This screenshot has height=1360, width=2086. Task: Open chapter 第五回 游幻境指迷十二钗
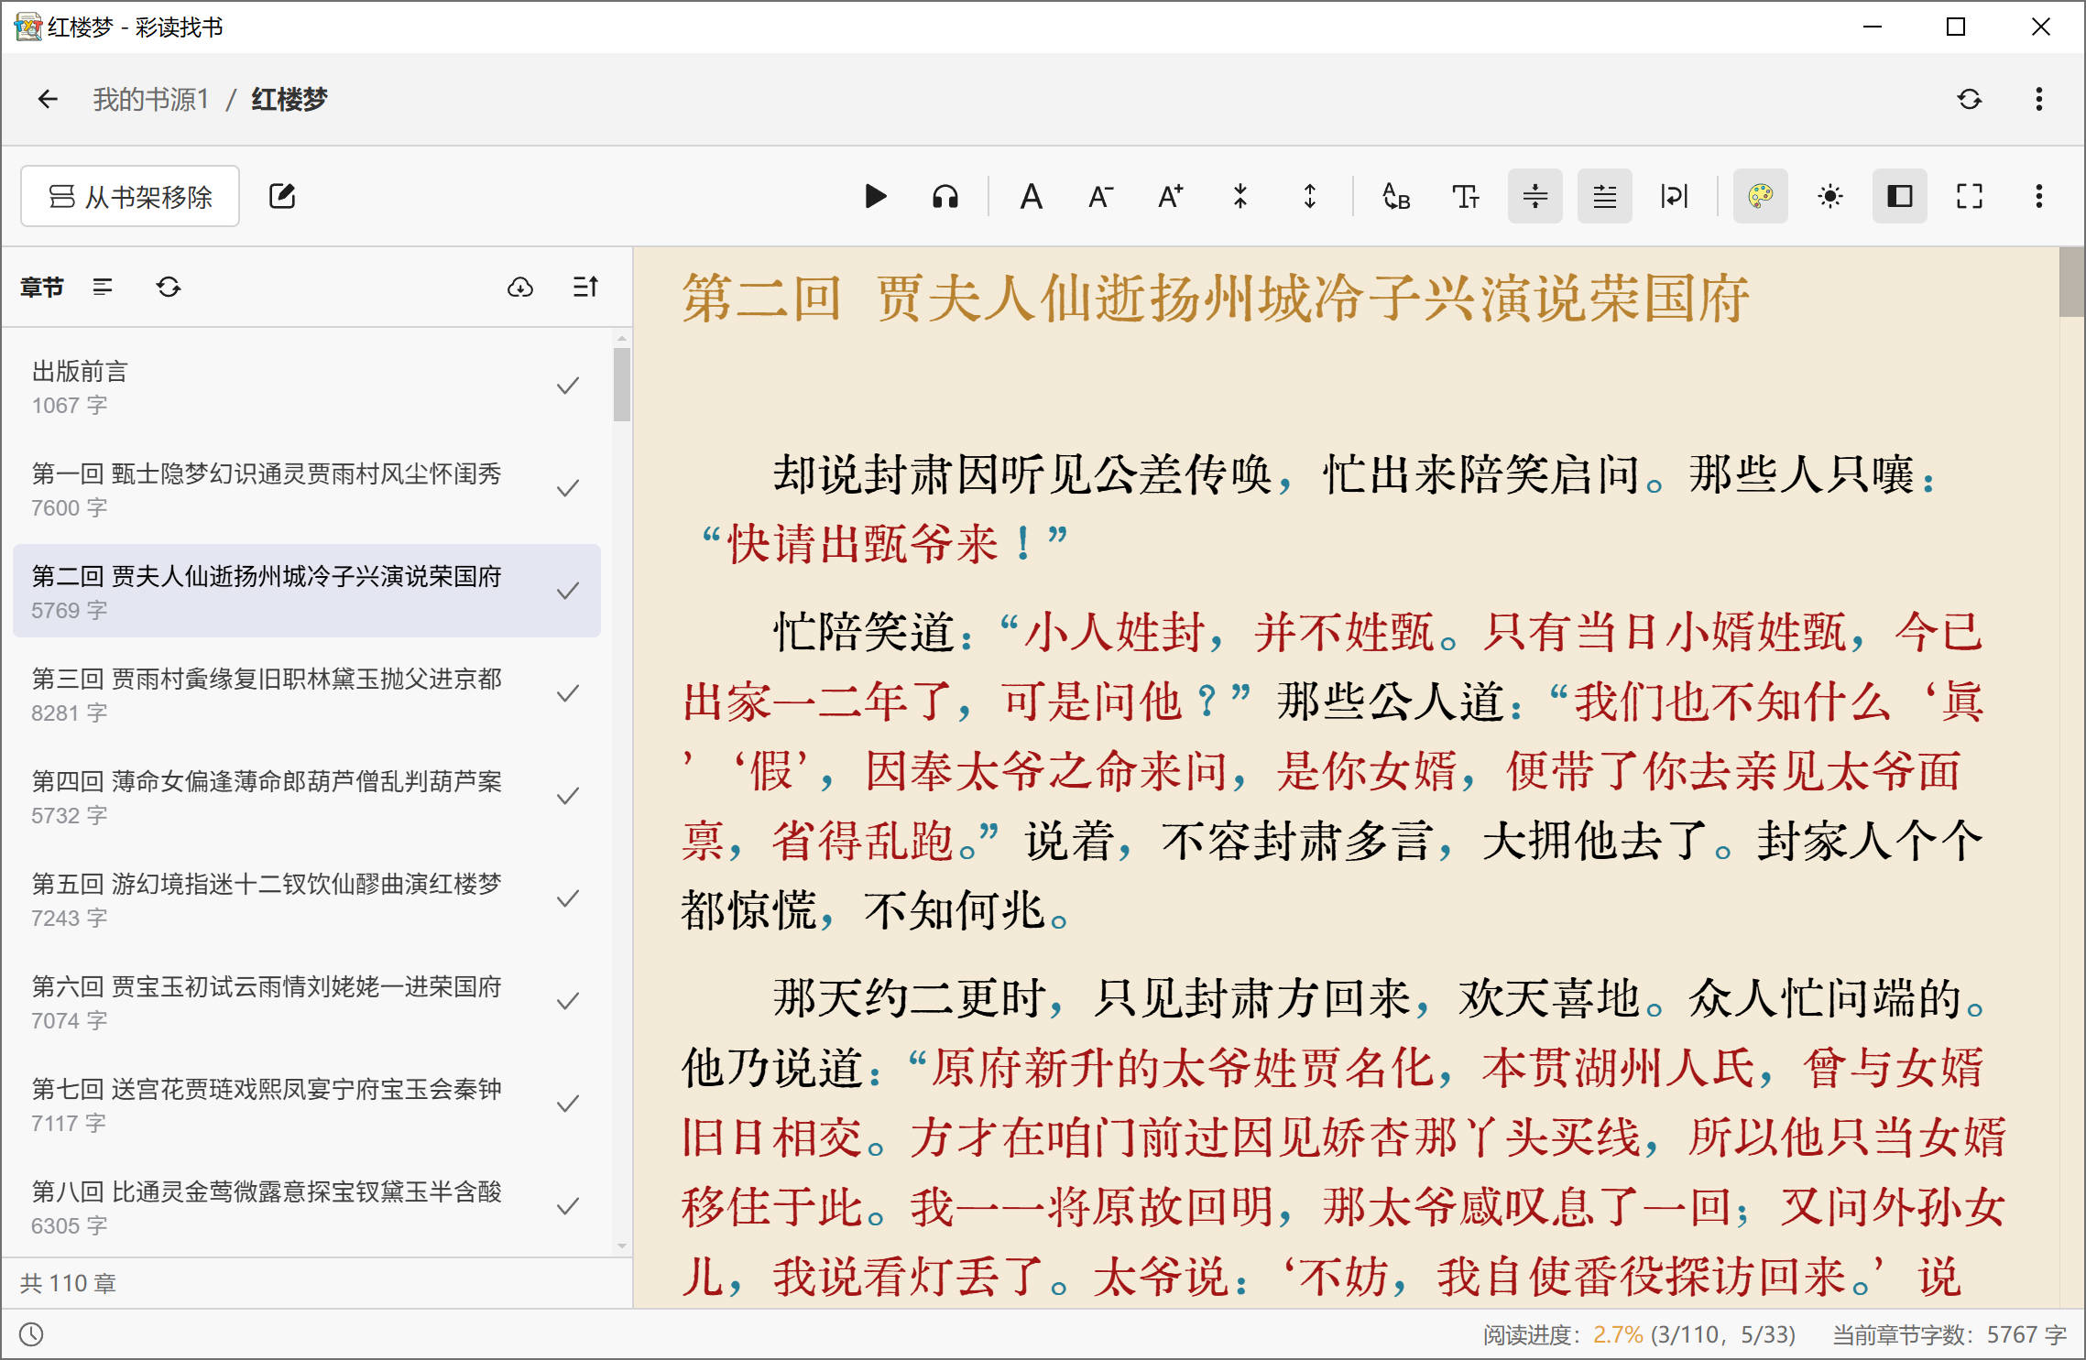(x=307, y=899)
